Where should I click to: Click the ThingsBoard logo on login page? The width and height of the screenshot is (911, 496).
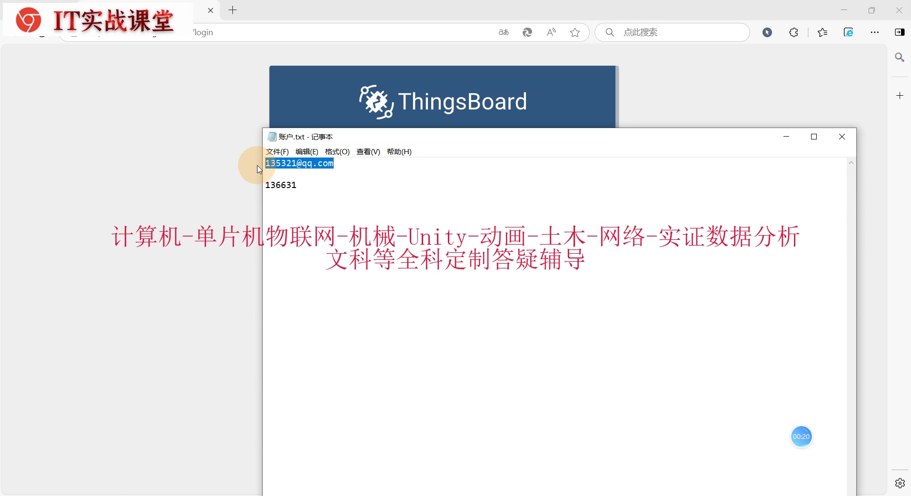click(443, 101)
